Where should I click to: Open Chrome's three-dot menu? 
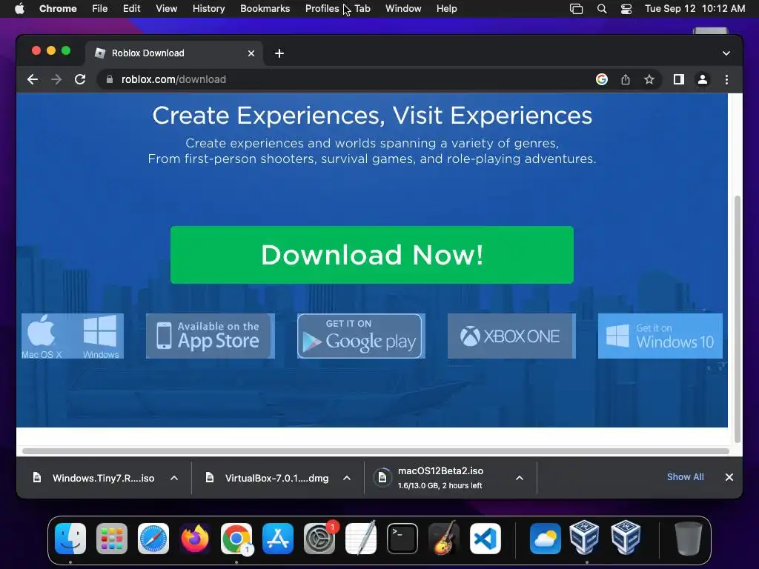click(726, 79)
